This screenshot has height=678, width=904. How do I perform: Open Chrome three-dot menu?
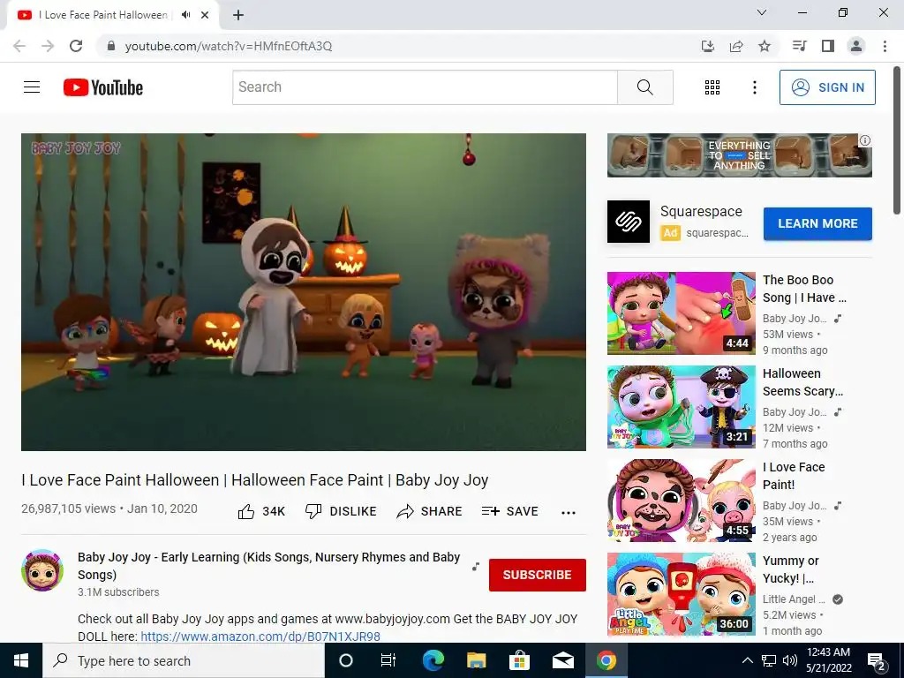[x=885, y=46]
